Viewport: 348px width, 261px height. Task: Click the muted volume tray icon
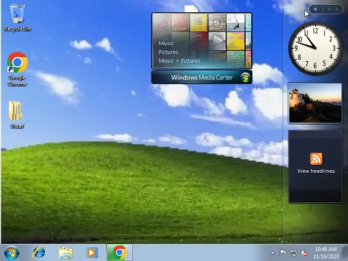point(304,253)
